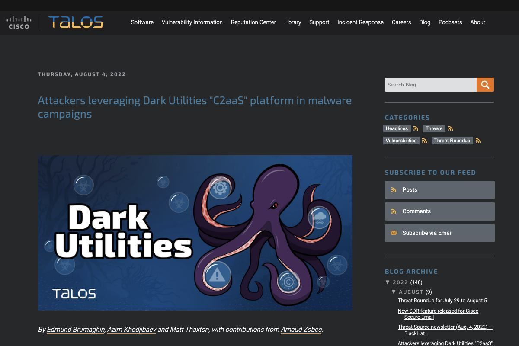Open author link Azim Khodjibaev
The width and height of the screenshot is (519, 346).
(131, 330)
